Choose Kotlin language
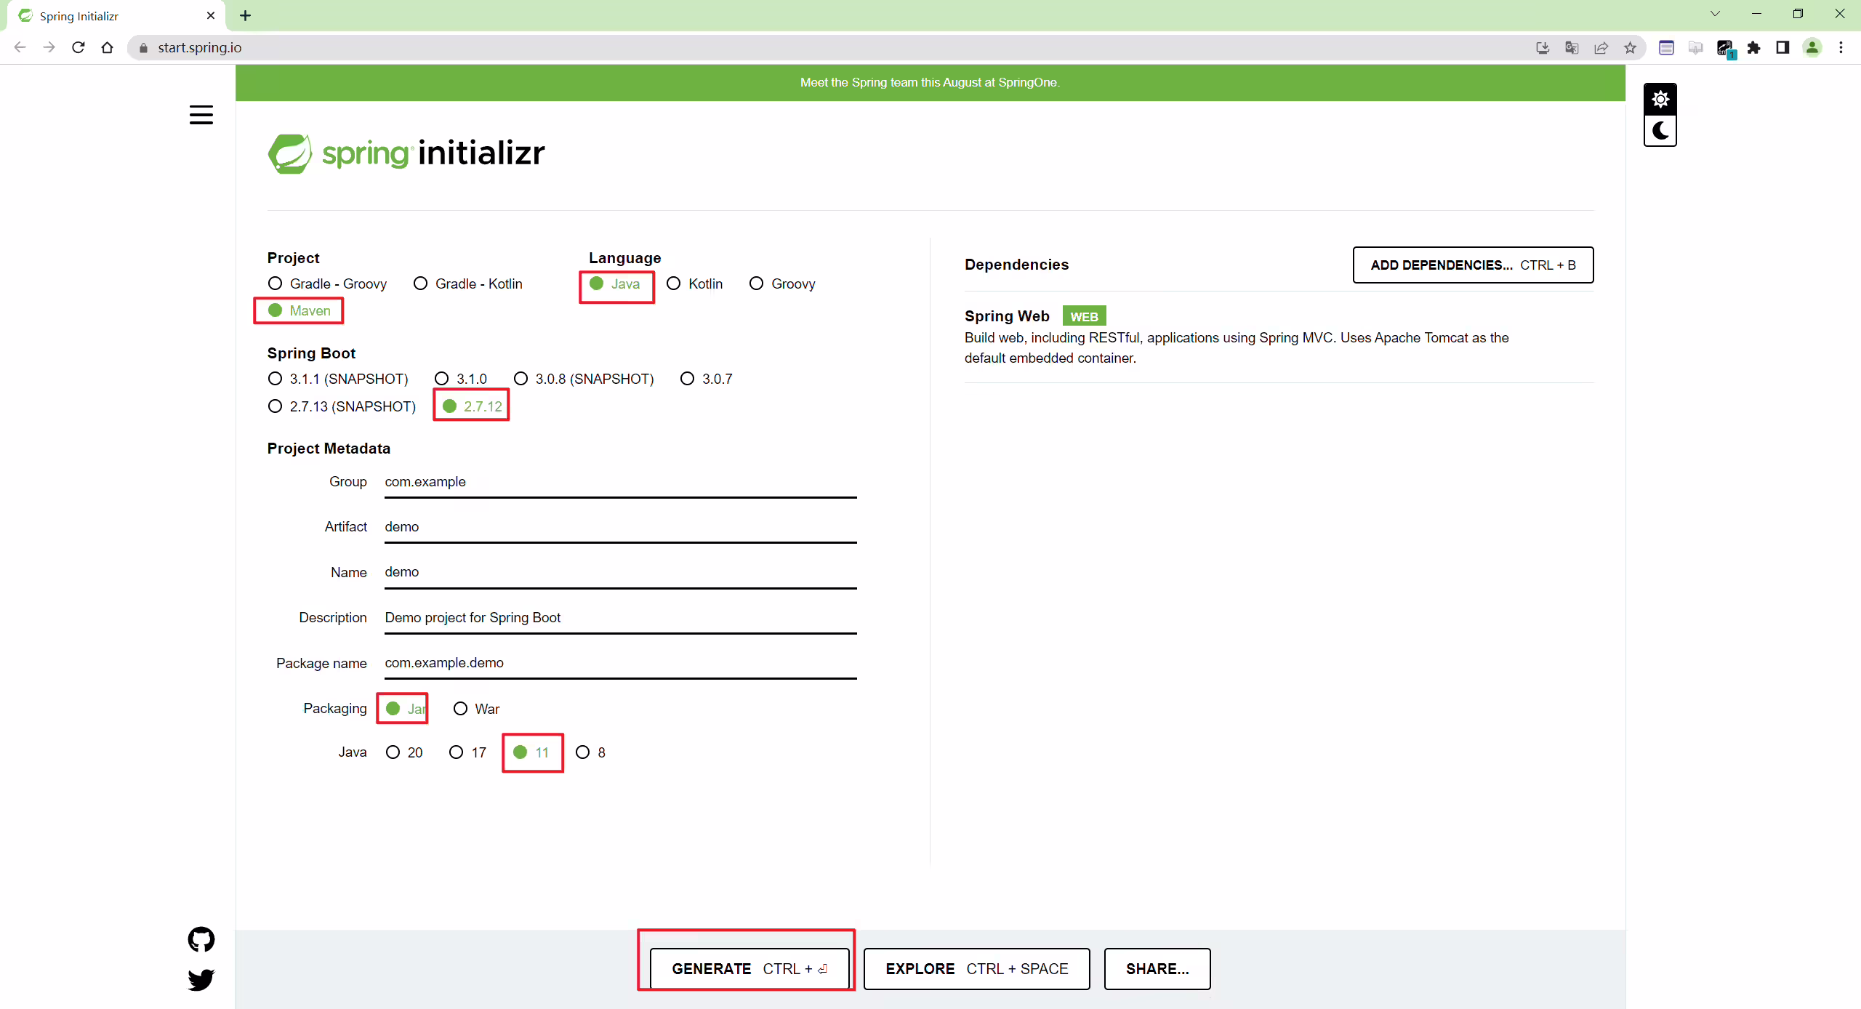 tap(694, 284)
